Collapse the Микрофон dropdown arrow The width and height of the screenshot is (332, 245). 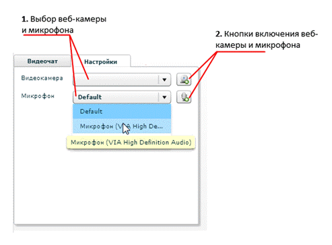(164, 97)
